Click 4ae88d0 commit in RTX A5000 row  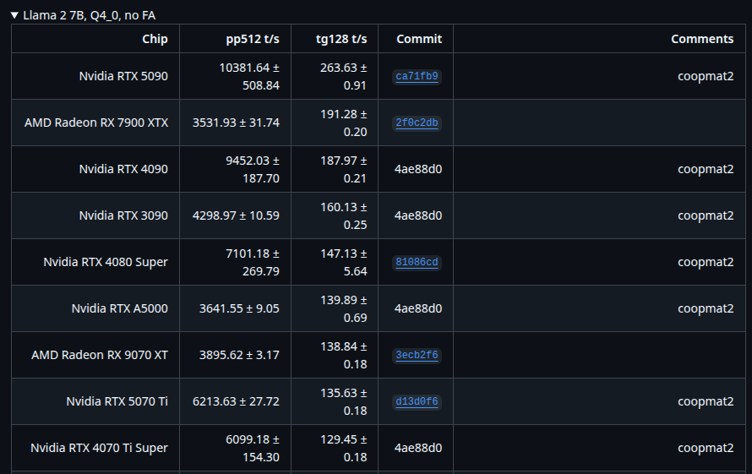[418, 308]
